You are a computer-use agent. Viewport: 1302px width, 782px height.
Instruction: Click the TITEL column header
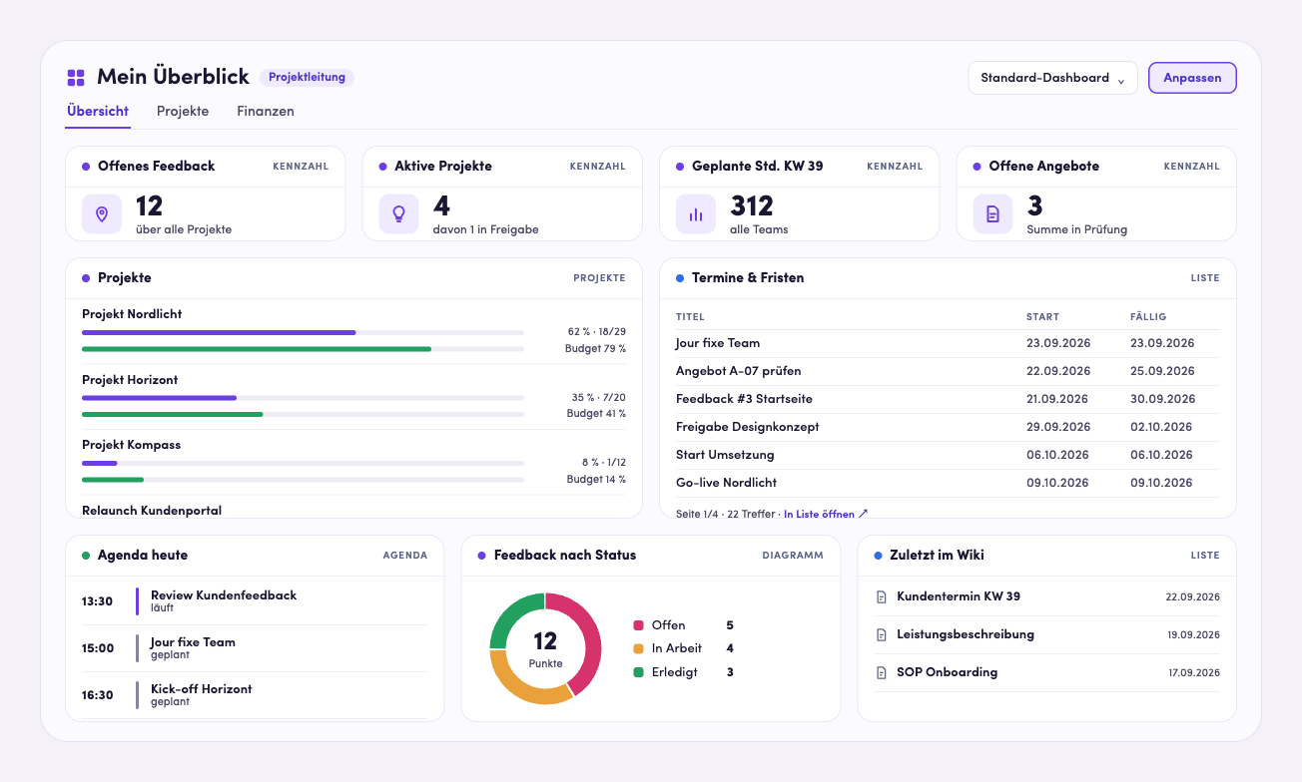[690, 317]
